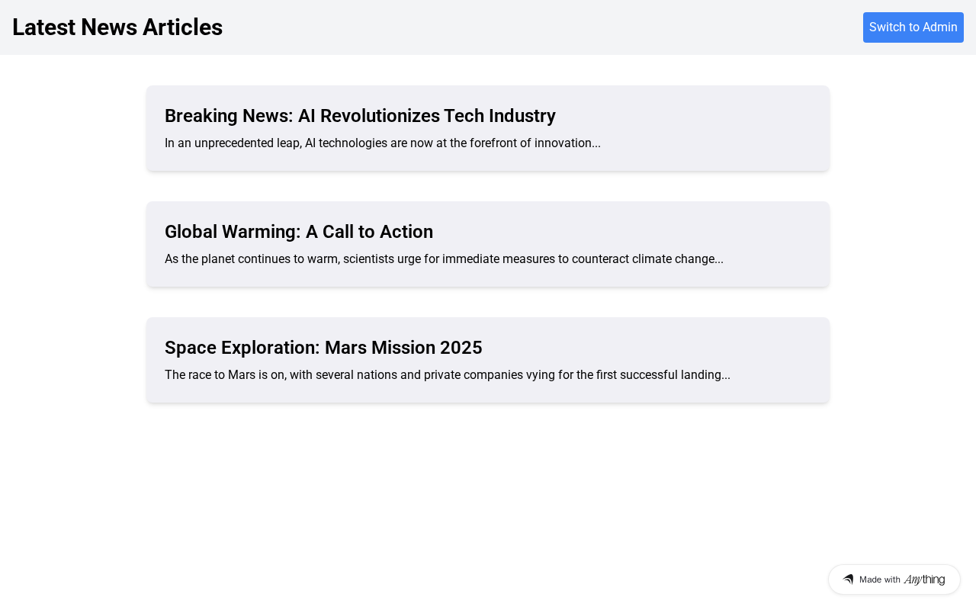Select the climate change excerpt about scientists
Screen dimensions: 976x610
tap(444, 259)
